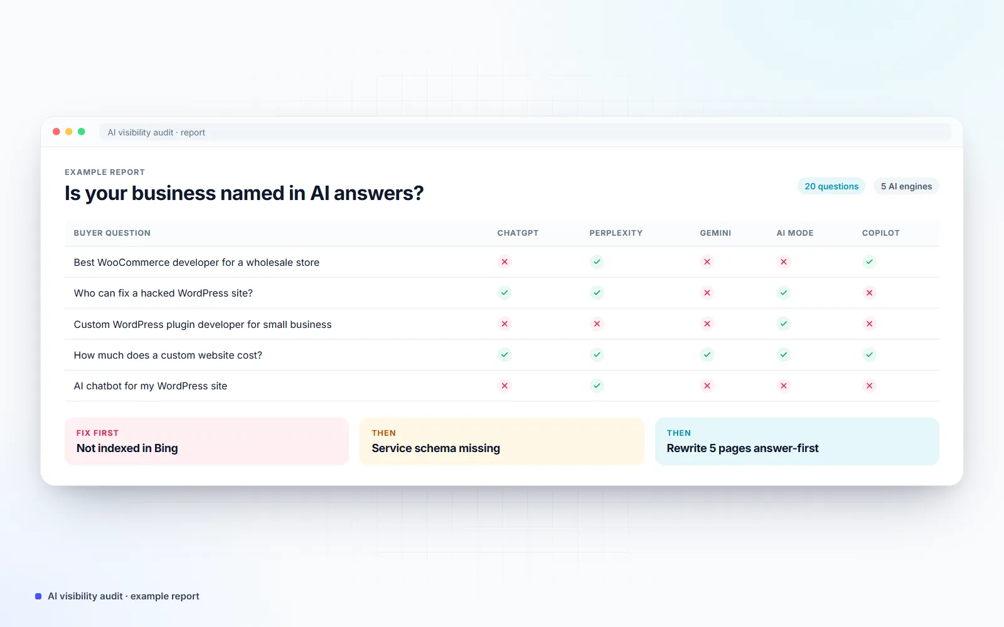Click the red close window dot
The image size is (1004, 627).
point(56,132)
